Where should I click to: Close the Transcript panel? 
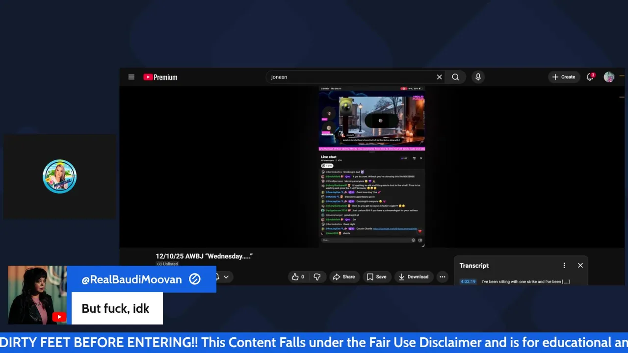580,265
